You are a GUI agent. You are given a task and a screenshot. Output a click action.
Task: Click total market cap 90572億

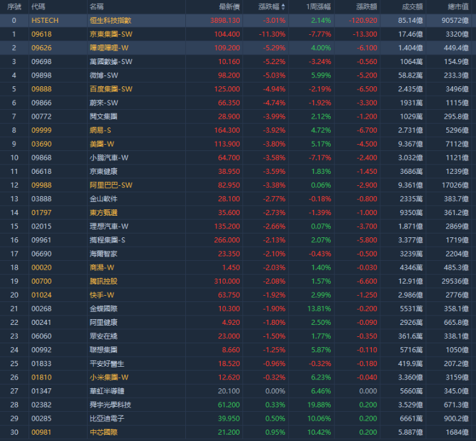[455, 20]
